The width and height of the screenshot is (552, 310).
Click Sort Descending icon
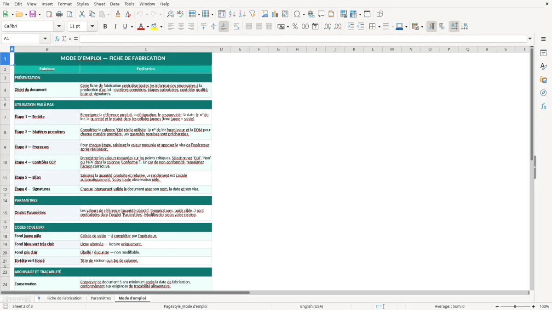coord(242,14)
